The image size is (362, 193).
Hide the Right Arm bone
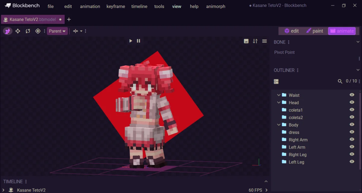pos(352,139)
